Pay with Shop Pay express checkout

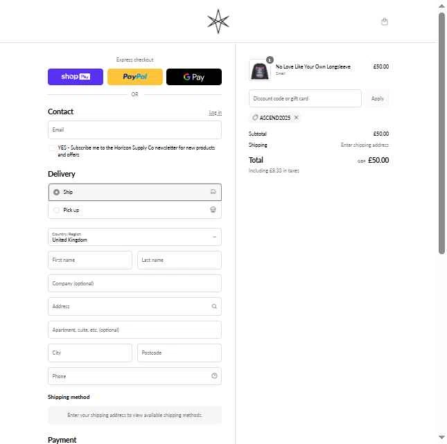(76, 77)
